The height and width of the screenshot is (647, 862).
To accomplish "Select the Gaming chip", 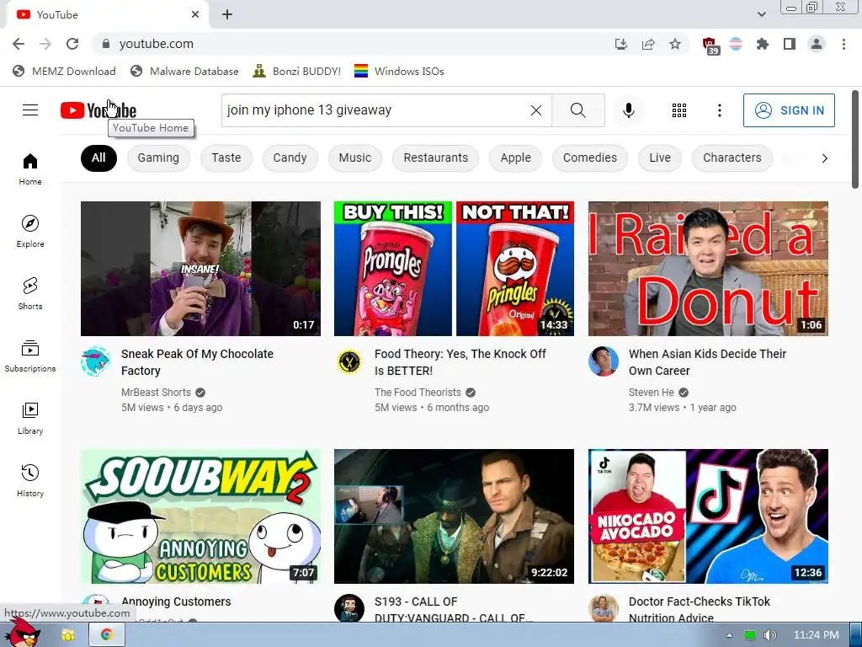I will [158, 158].
